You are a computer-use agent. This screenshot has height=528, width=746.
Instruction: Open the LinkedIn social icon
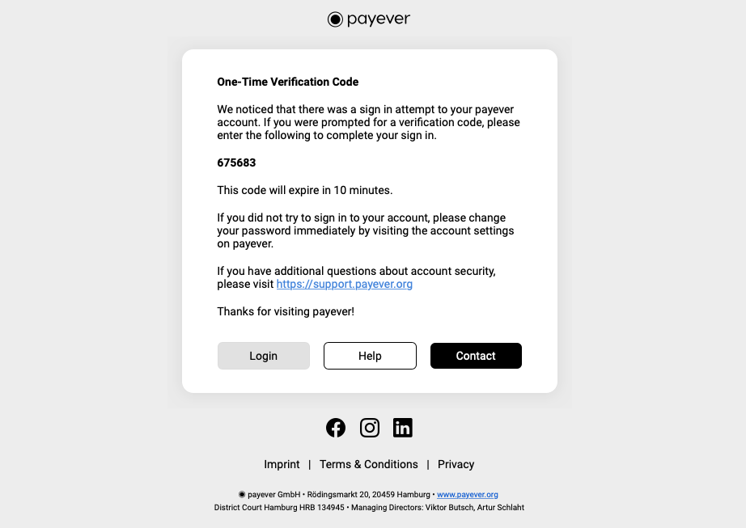[402, 428]
